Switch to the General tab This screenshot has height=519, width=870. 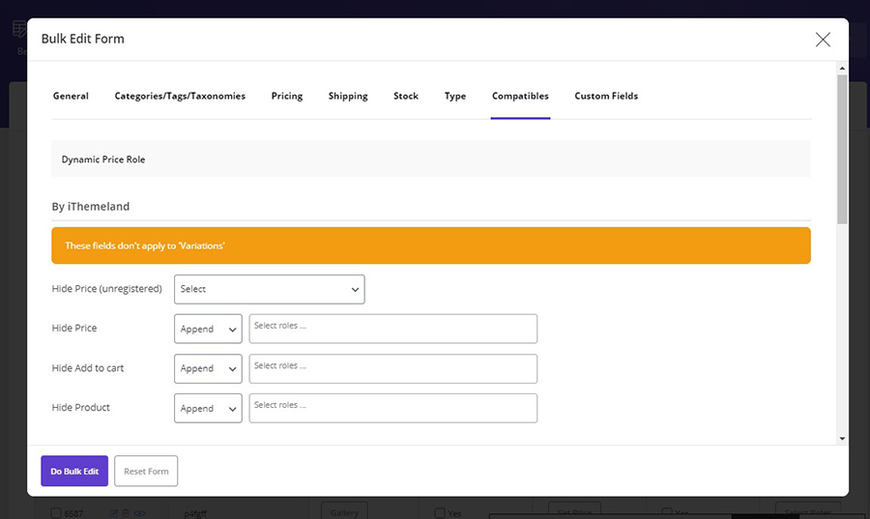pyautogui.click(x=71, y=96)
